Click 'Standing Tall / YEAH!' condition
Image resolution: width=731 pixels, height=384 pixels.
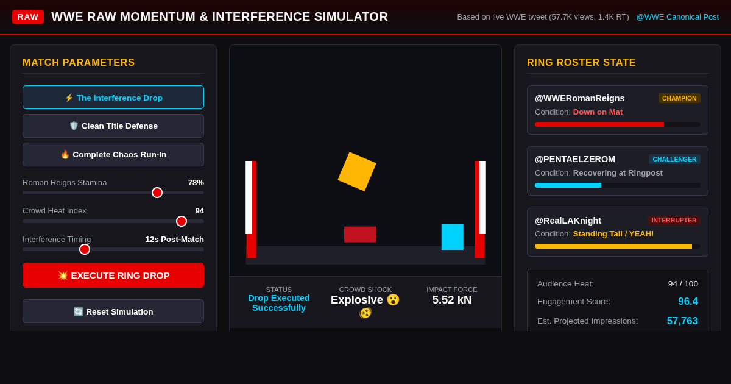(613, 234)
